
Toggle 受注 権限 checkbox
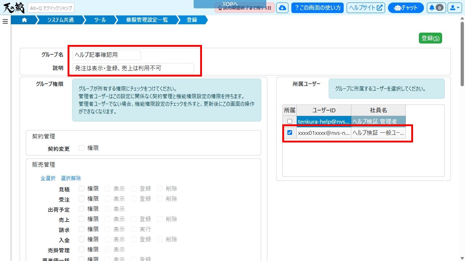pos(81,199)
